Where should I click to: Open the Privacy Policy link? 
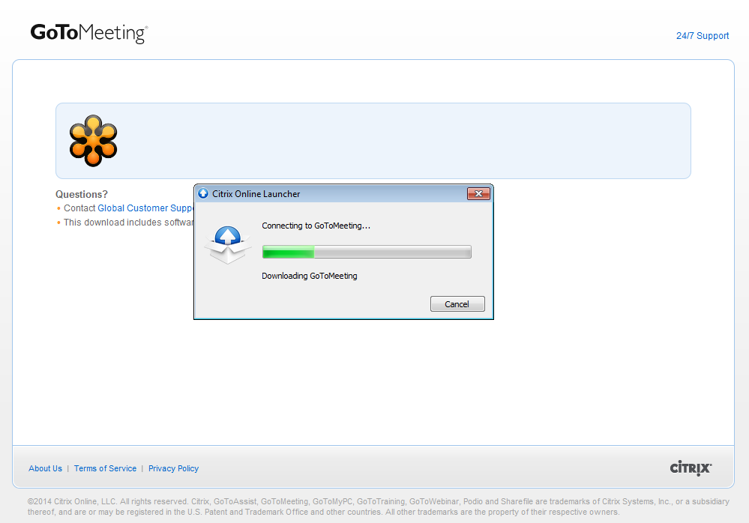tap(173, 468)
